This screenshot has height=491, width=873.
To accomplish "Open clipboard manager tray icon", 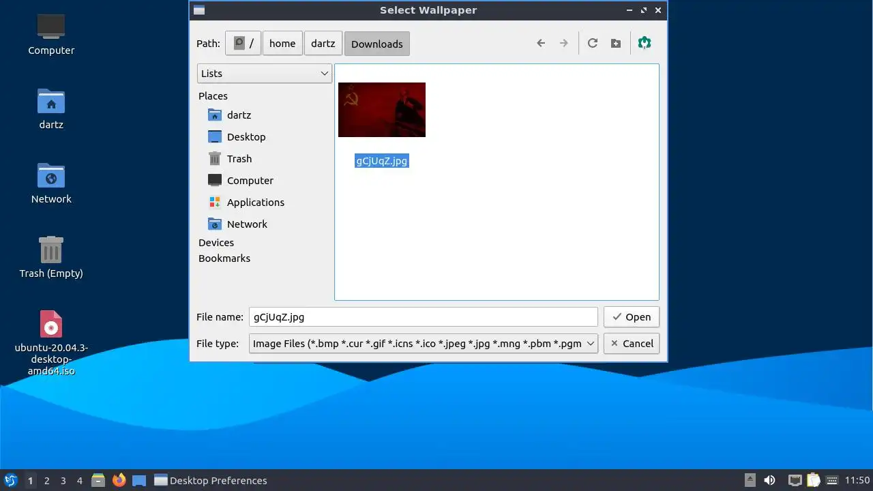I will coord(814,480).
